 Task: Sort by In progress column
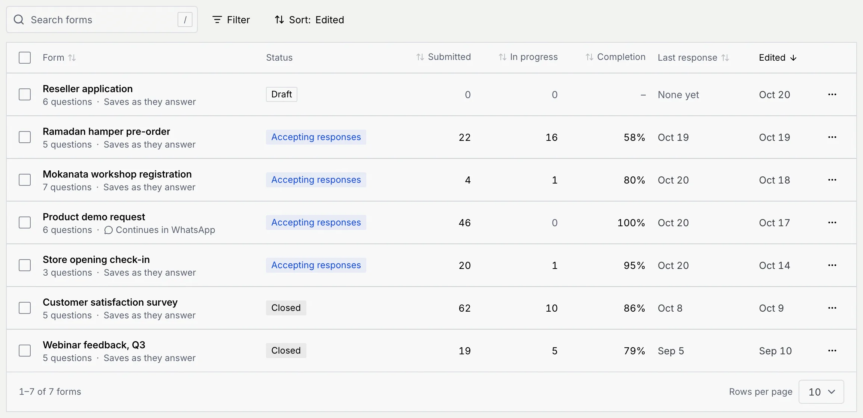click(x=528, y=57)
